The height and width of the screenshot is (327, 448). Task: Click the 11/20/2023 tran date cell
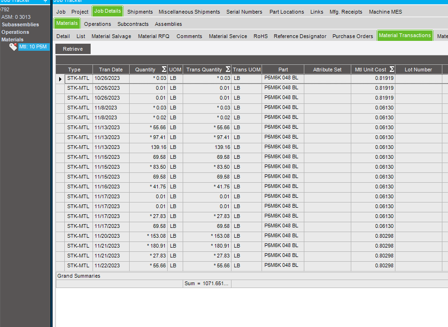111,236
